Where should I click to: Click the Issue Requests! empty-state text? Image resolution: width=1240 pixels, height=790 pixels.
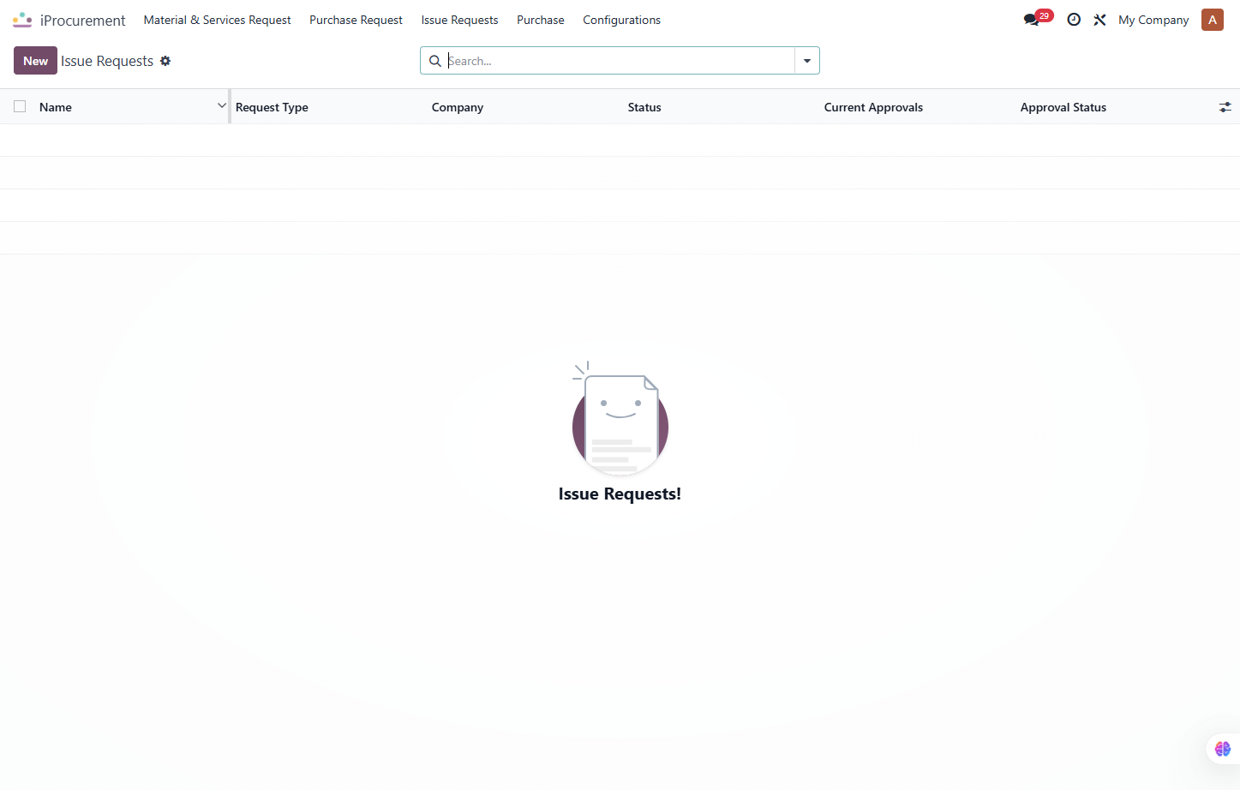click(620, 494)
